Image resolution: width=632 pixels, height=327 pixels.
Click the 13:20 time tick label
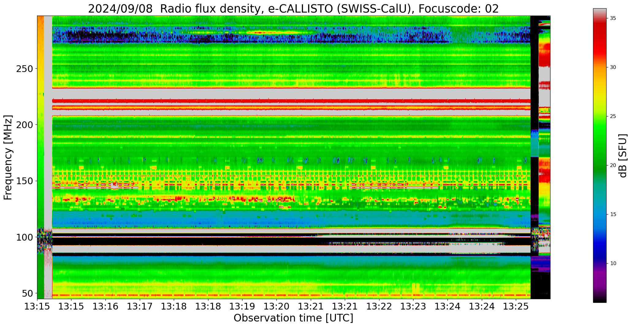point(277,306)
